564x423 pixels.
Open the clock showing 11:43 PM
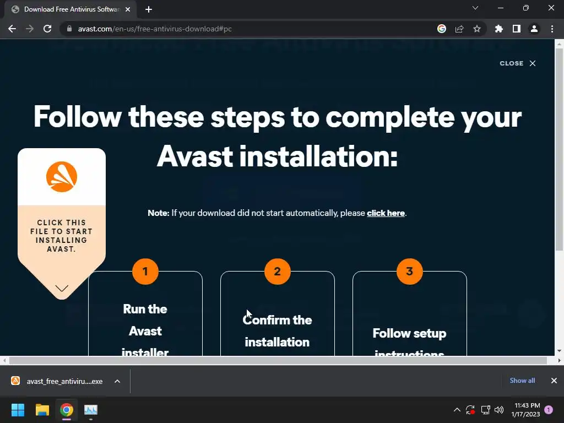pos(526,410)
